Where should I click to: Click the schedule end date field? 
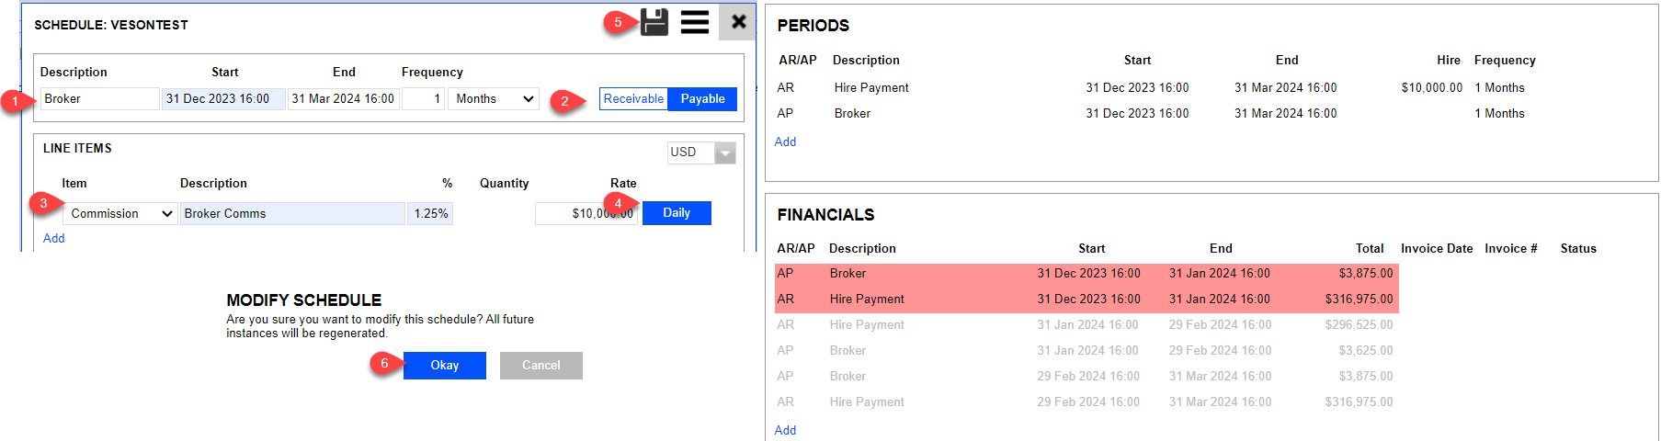343,99
